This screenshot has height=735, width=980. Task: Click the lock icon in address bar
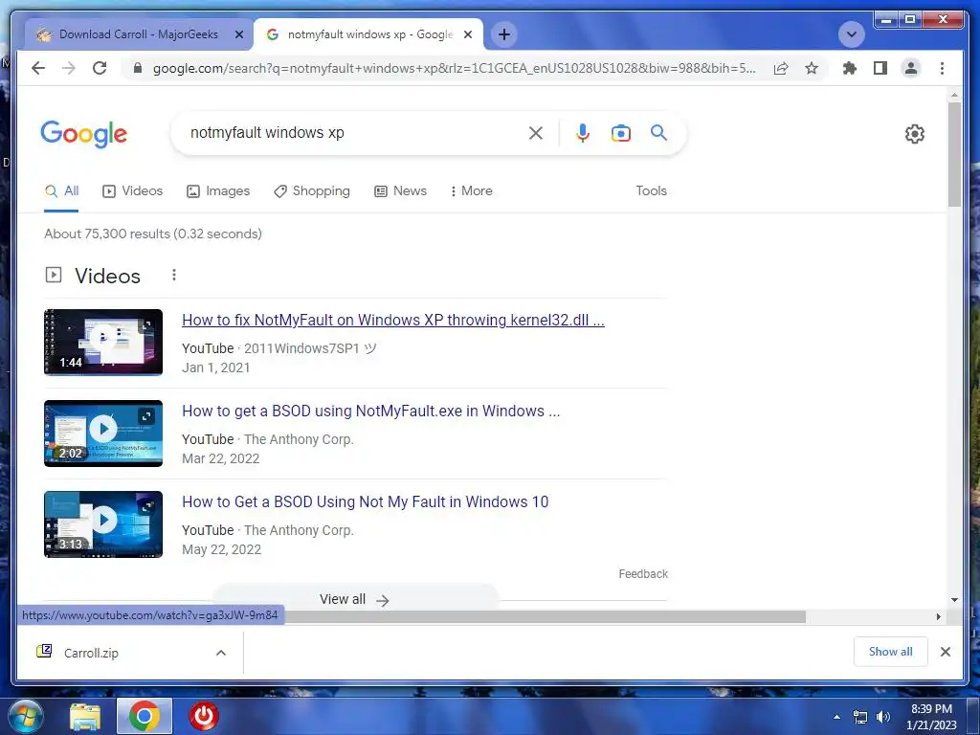(x=138, y=68)
